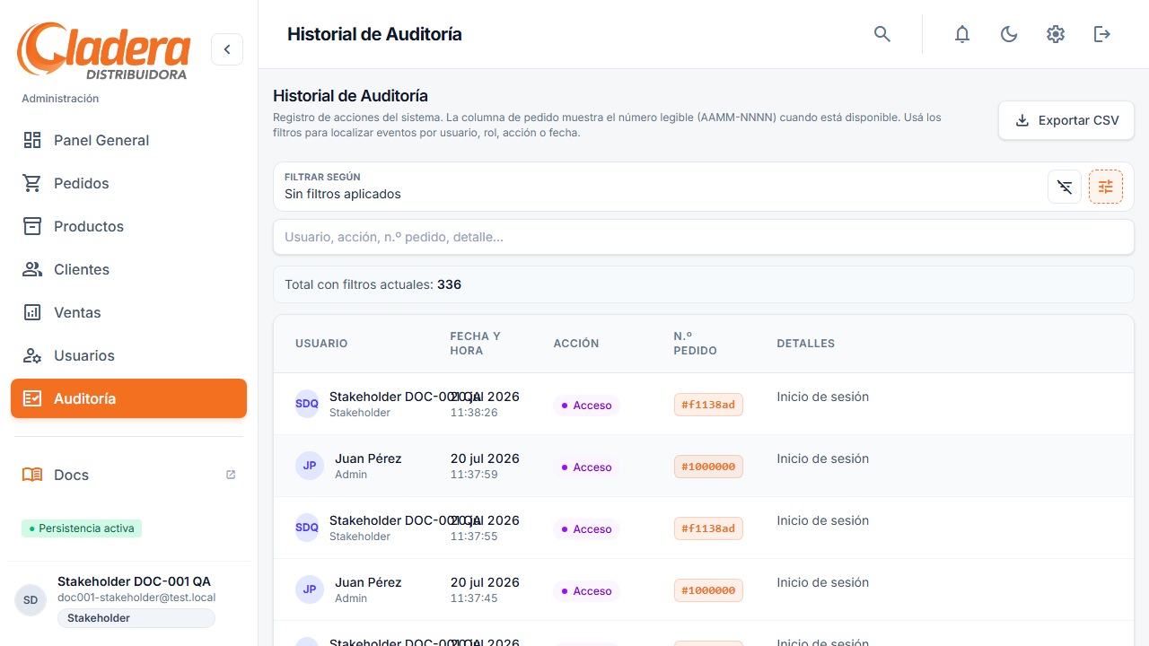Click the Stakeholder role chip in the profile

pos(136,618)
